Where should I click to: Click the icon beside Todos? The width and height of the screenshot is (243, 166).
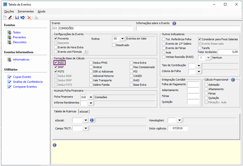pyautogui.click(x=9, y=33)
